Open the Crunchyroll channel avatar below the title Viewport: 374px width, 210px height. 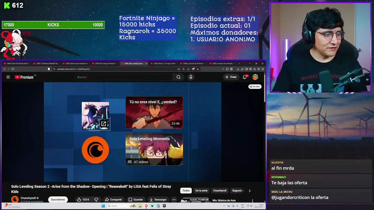pos(15,199)
